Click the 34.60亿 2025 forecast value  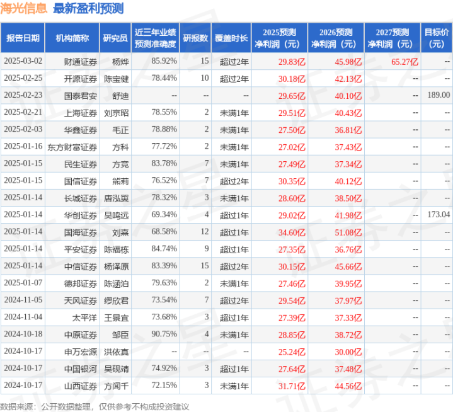click(x=292, y=232)
